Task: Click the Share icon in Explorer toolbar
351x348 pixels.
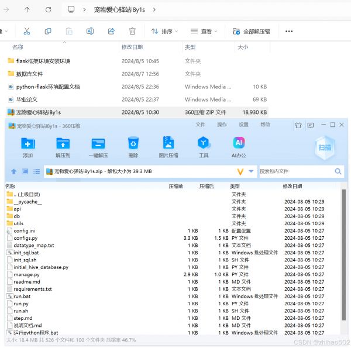Action: click(111, 31)
